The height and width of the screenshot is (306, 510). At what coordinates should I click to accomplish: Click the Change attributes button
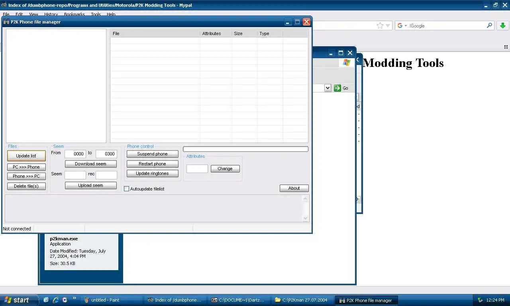coord(225,169)
